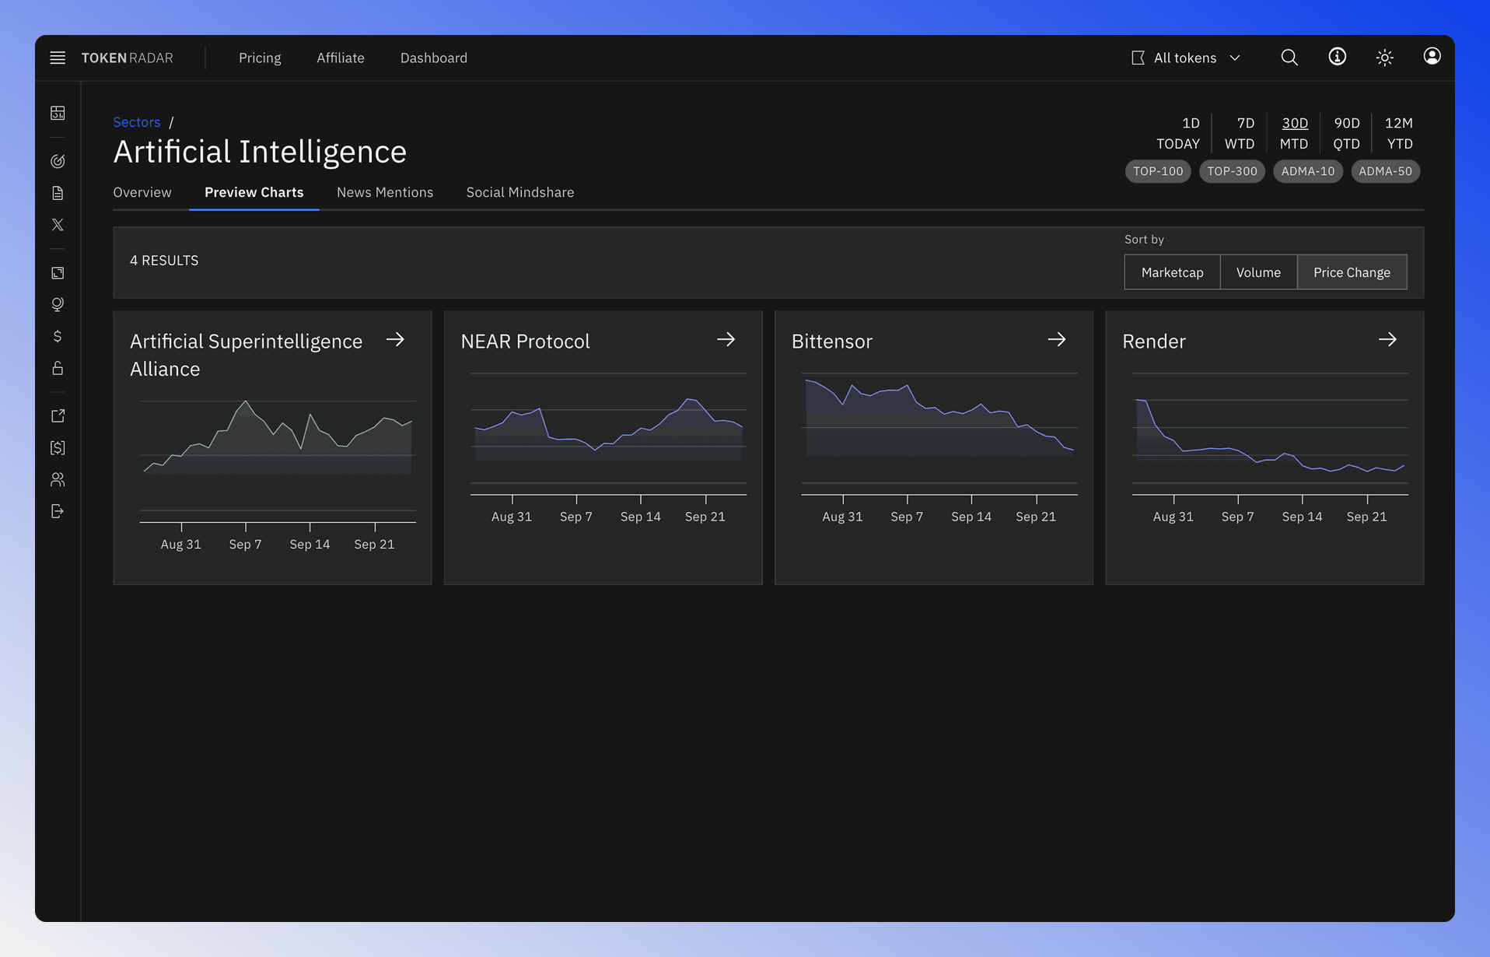Switch to the Overview tab
Screen dimensions: 1490x957
click(142, 192)
